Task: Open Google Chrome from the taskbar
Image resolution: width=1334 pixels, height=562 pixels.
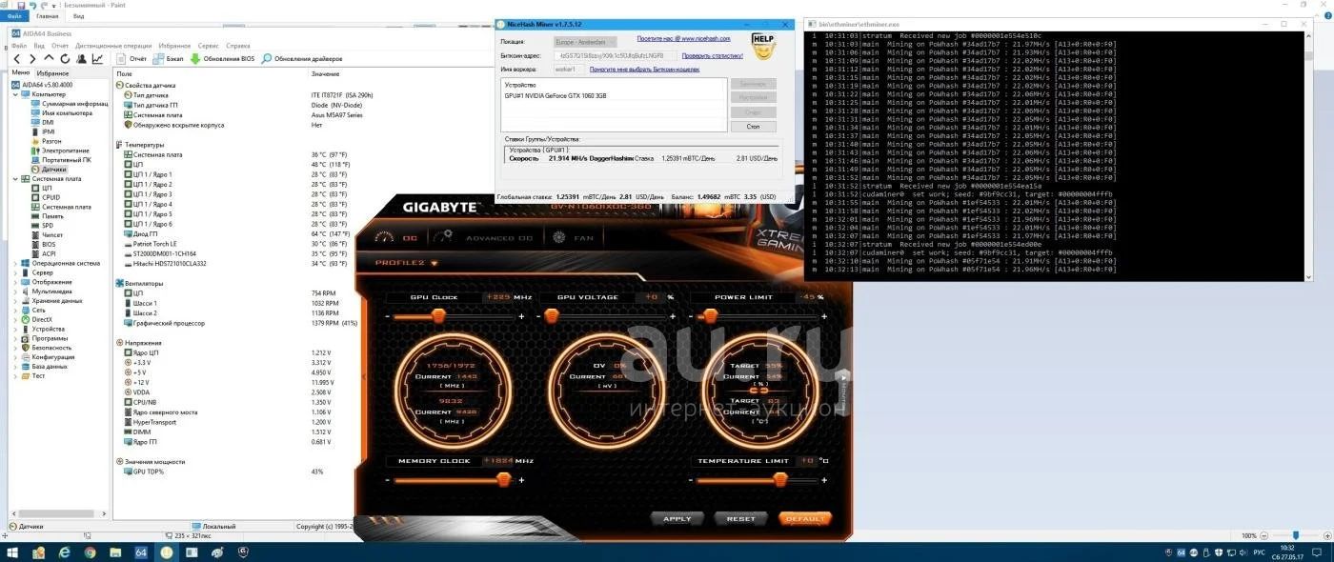Action: tap(90, 552)
